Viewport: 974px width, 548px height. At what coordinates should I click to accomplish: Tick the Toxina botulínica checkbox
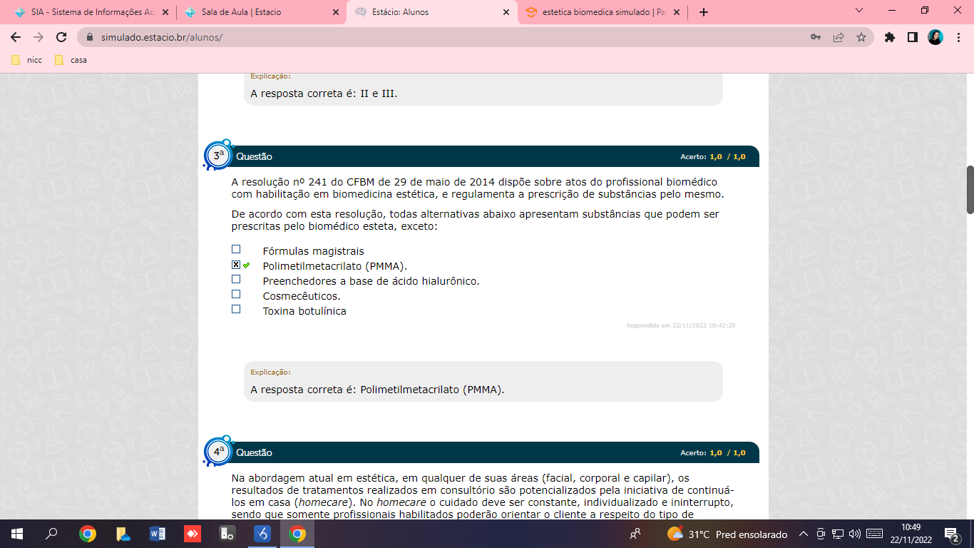click(236, 310)
